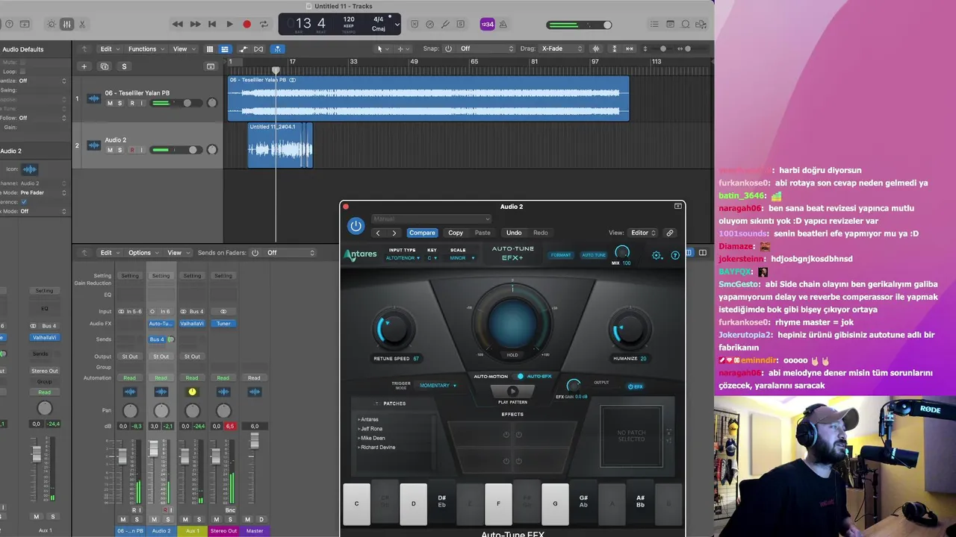The height and width of the screenshot is (537, 956).
Task: Toggle the FORMANT button
Action: point(561,255)
